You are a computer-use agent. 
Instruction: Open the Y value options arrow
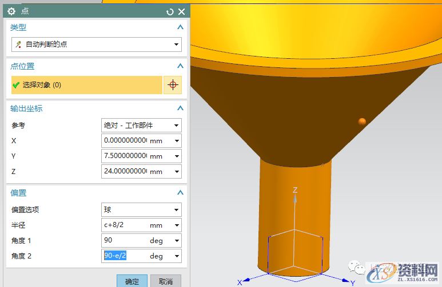click(177, 156)
